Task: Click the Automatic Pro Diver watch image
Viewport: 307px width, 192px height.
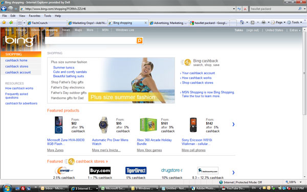Action: [103, 125]
